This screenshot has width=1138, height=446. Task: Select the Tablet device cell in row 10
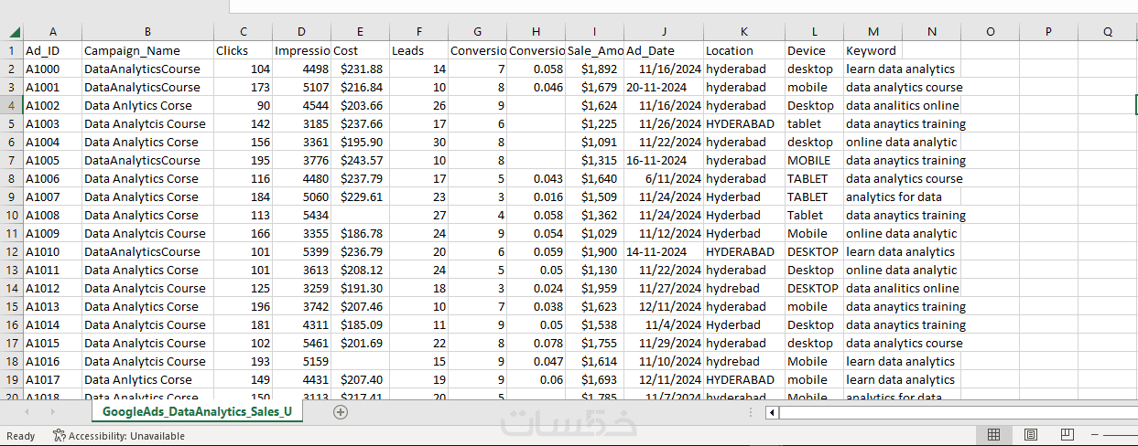click(x=814, y=215)
